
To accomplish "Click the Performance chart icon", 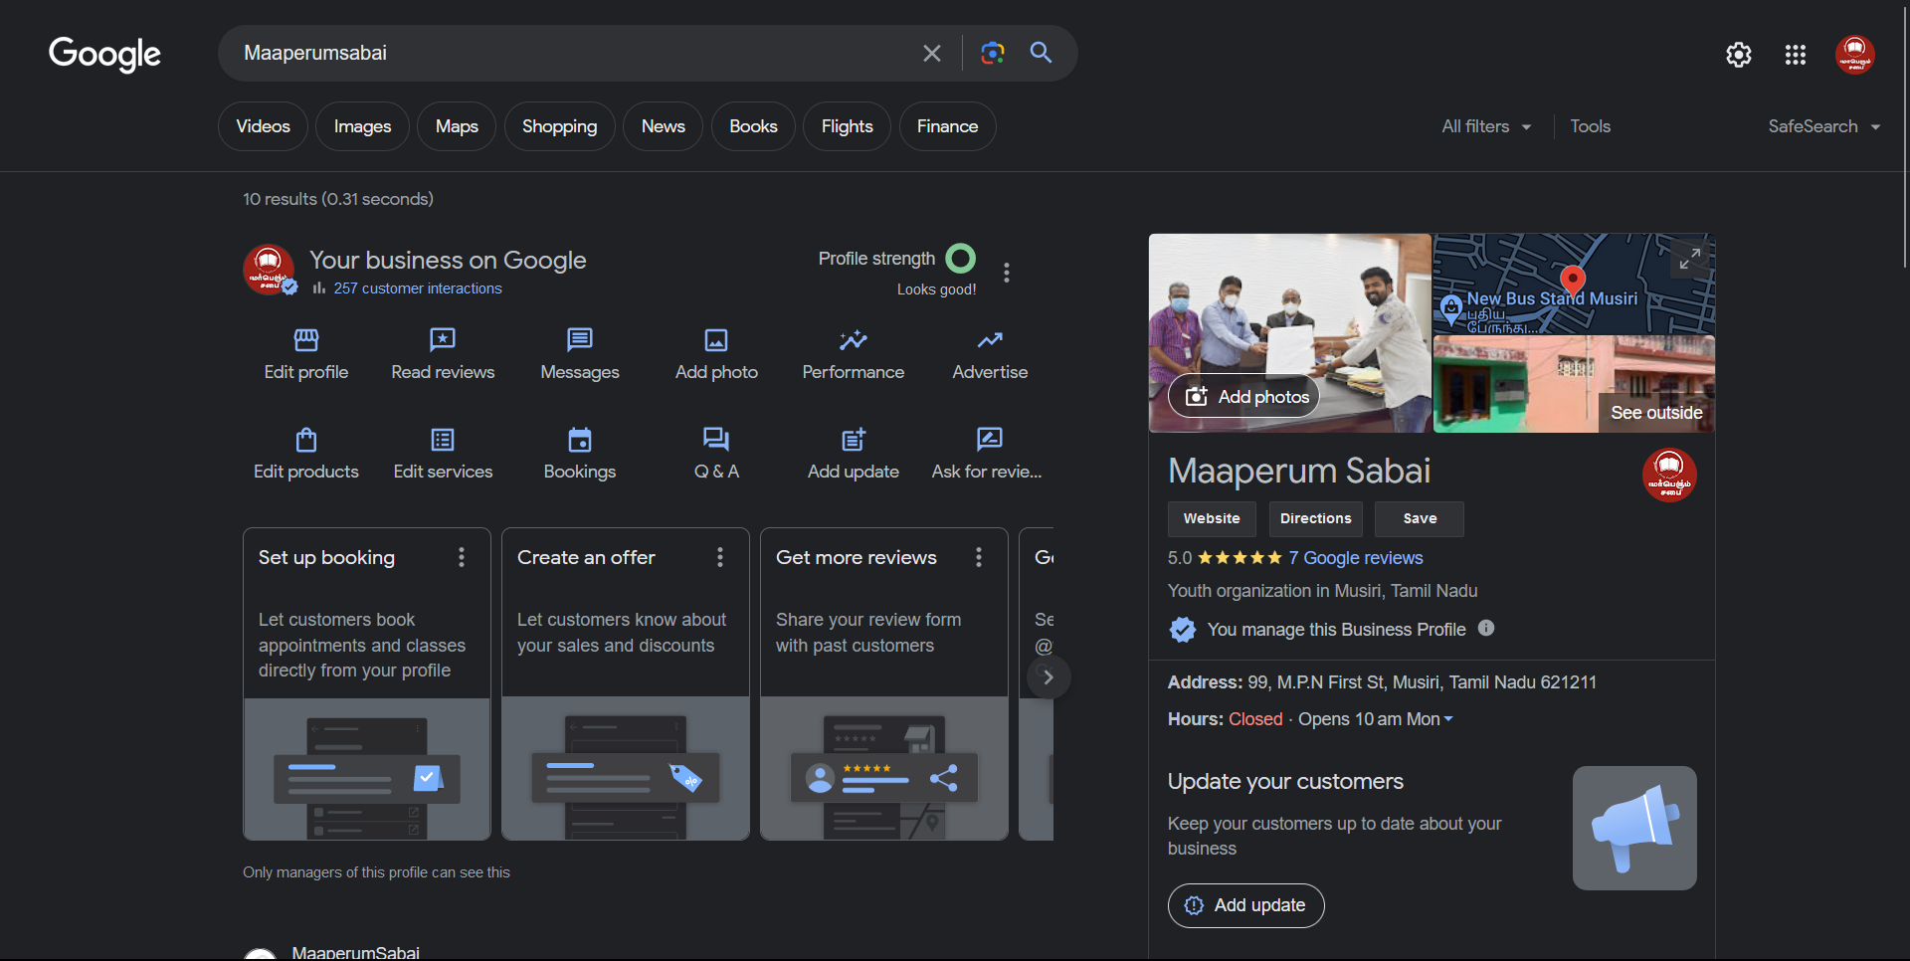I will tap(853, 340).
